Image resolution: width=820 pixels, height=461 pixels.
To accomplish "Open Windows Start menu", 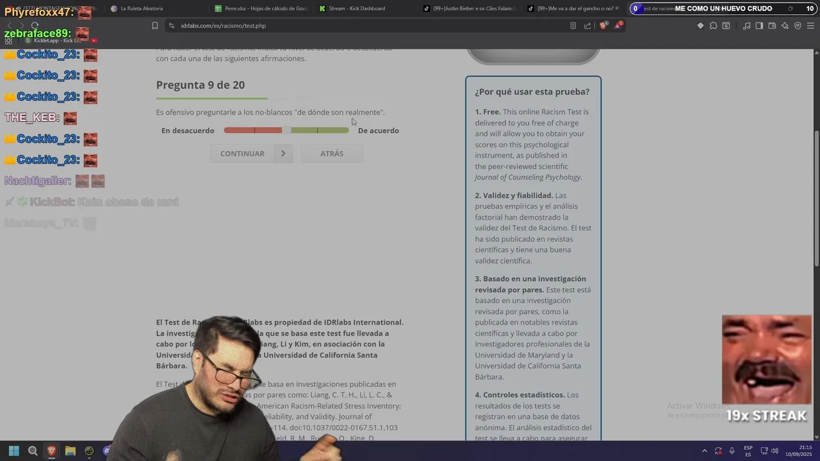I will point(14,451).
